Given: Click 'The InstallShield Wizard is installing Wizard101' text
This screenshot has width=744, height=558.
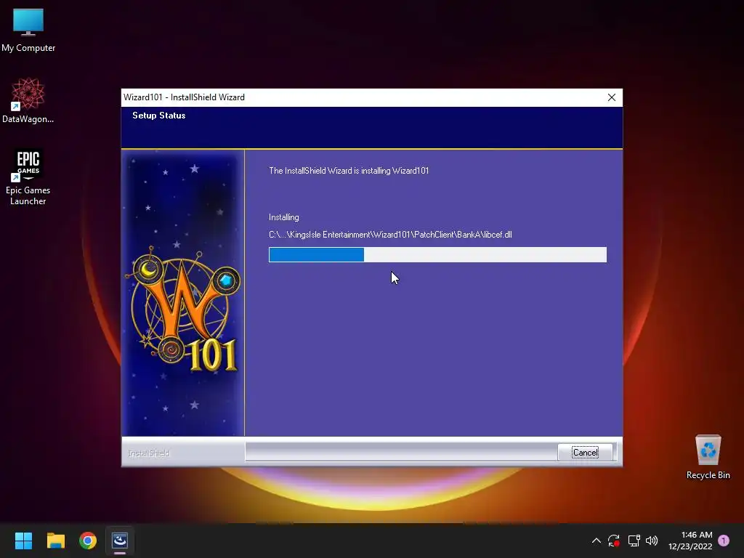Looking at the screenshot, I should 349,171.
